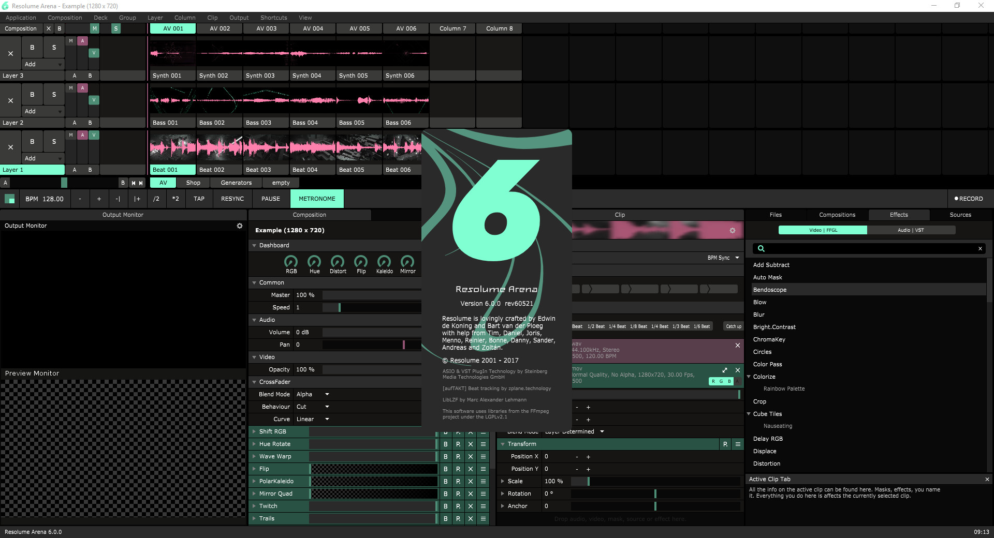This screenshot has height=538, width=994.
Task: Open clip settings gear on waveform
Action: pos(733,230)
